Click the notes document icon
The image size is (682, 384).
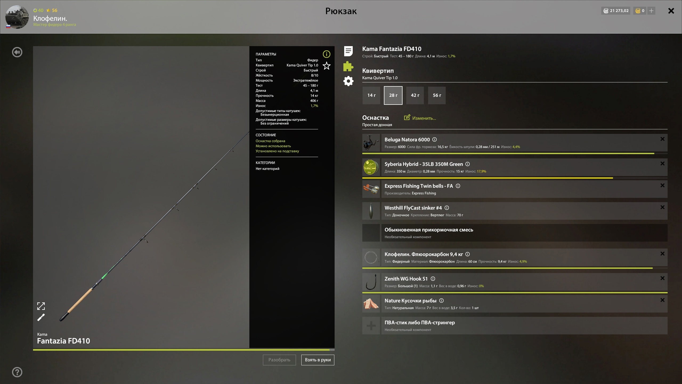pos(348,51)
